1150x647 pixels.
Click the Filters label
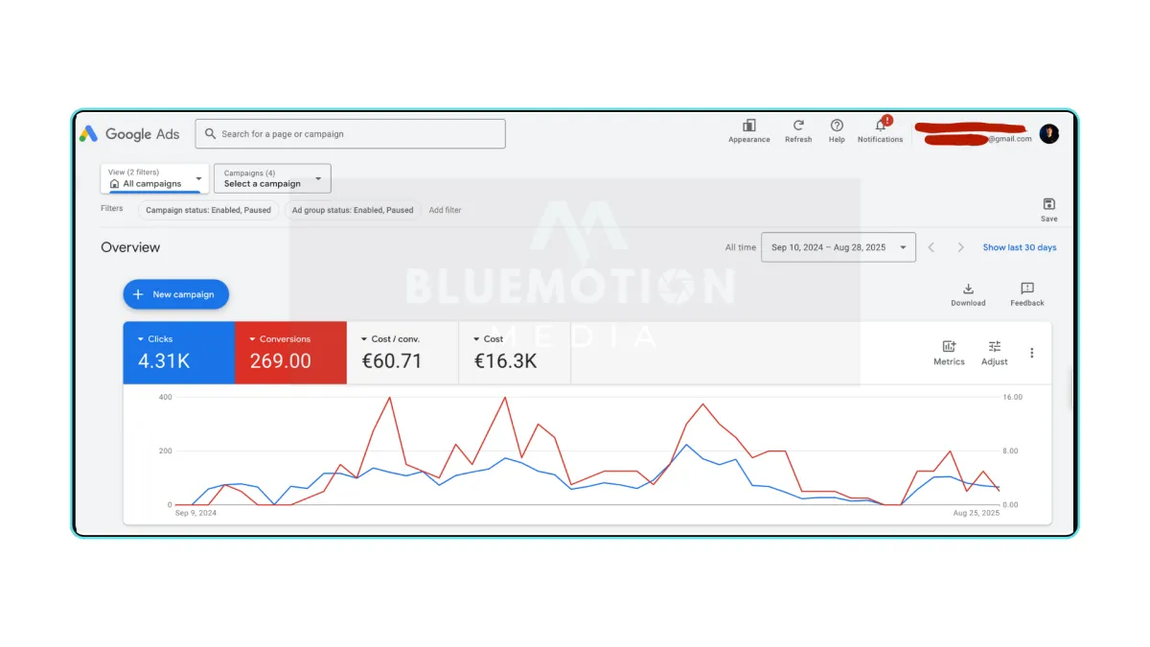pos(112,209)
